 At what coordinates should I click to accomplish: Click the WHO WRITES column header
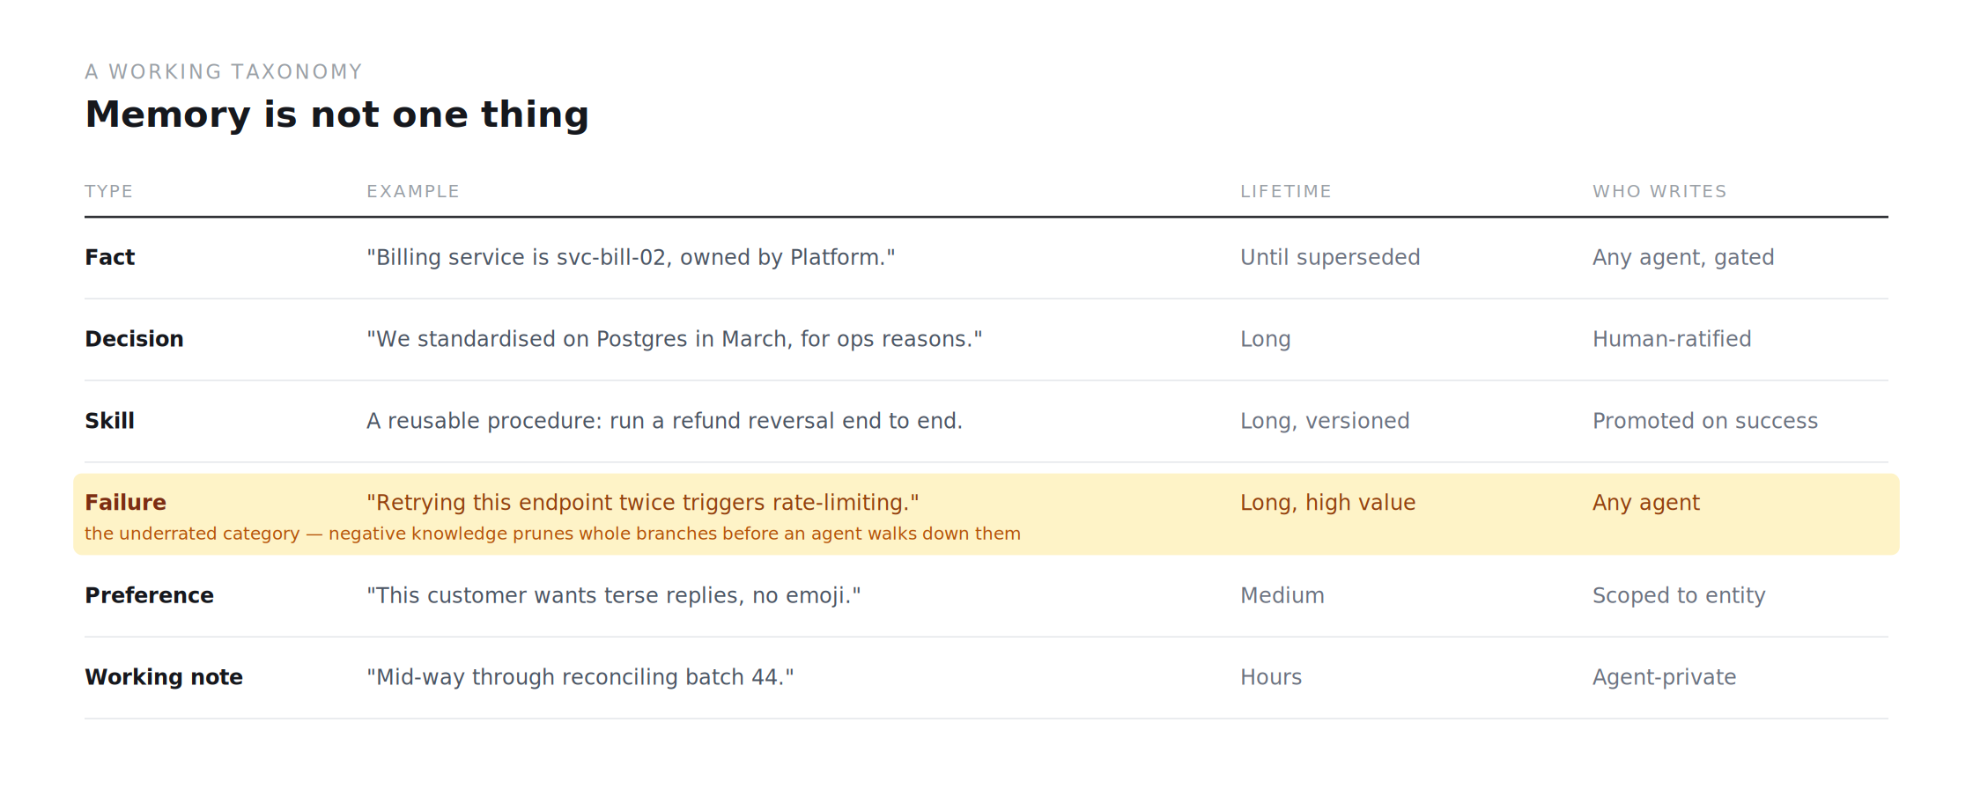coord(1659,192)
